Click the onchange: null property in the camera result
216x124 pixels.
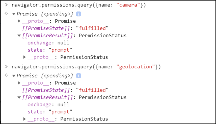[48, 43]
